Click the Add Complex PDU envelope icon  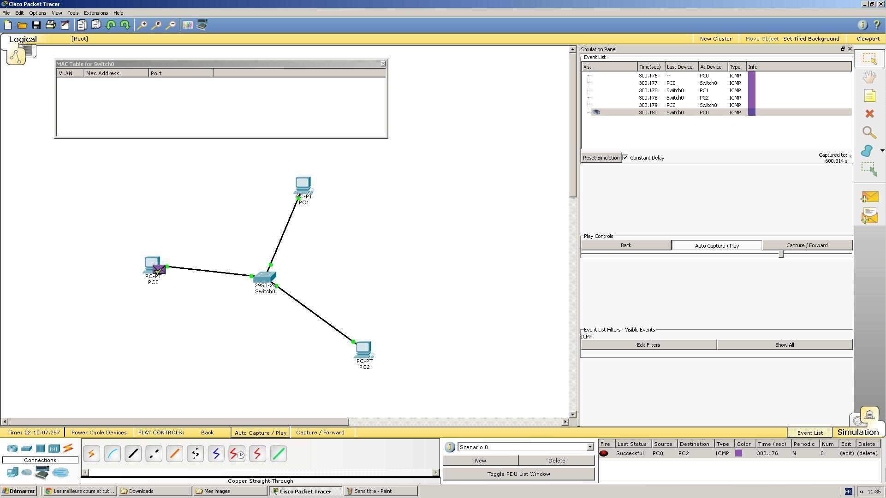869,216
